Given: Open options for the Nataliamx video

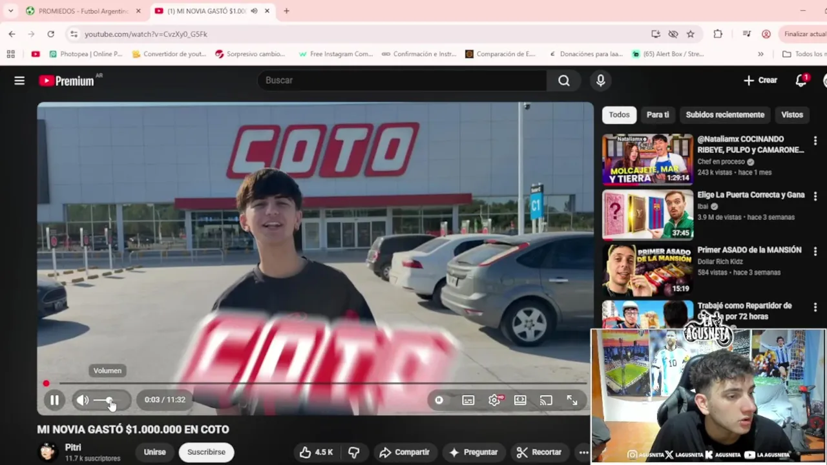Looking at the screenshot, I should [815, 141].
